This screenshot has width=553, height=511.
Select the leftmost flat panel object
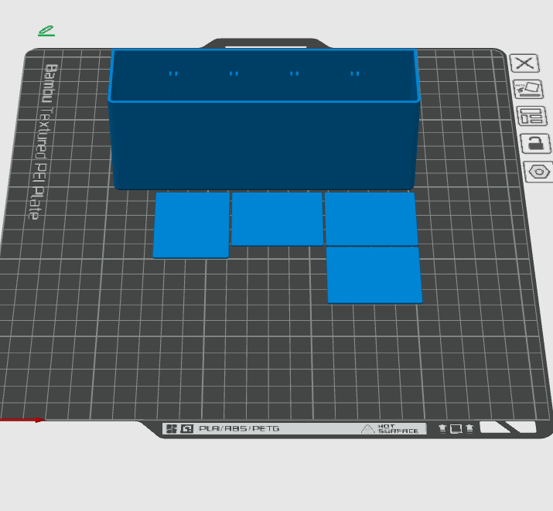[x=192, y=225]
